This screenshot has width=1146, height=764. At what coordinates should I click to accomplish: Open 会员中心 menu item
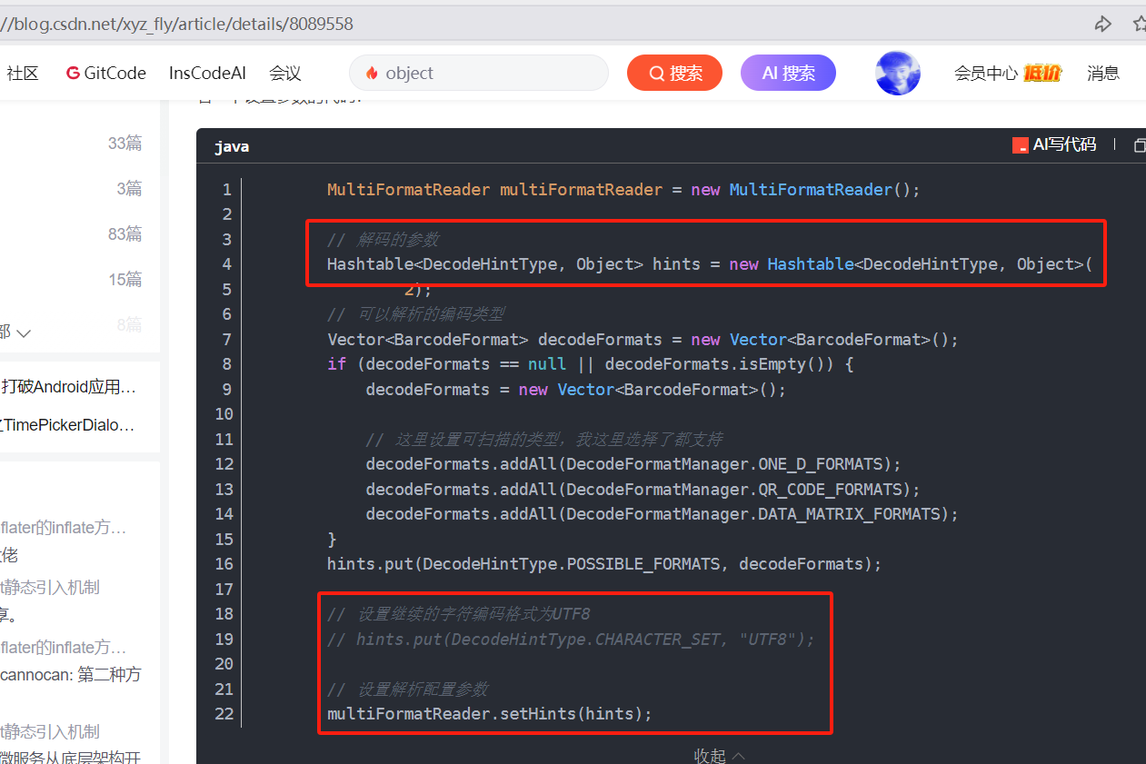[x=985, y=74]
